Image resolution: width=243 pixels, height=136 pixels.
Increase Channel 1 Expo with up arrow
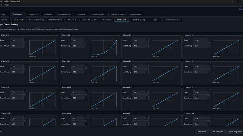pos(25,39)
